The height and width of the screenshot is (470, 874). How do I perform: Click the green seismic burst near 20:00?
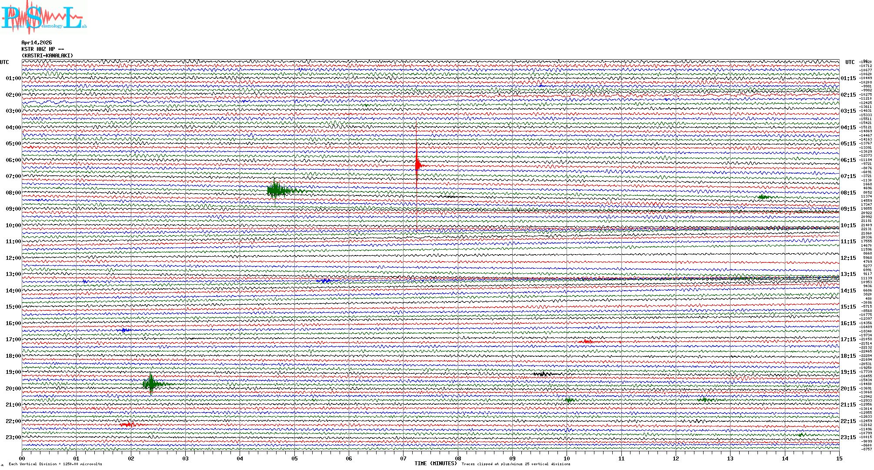pos(151,383)
